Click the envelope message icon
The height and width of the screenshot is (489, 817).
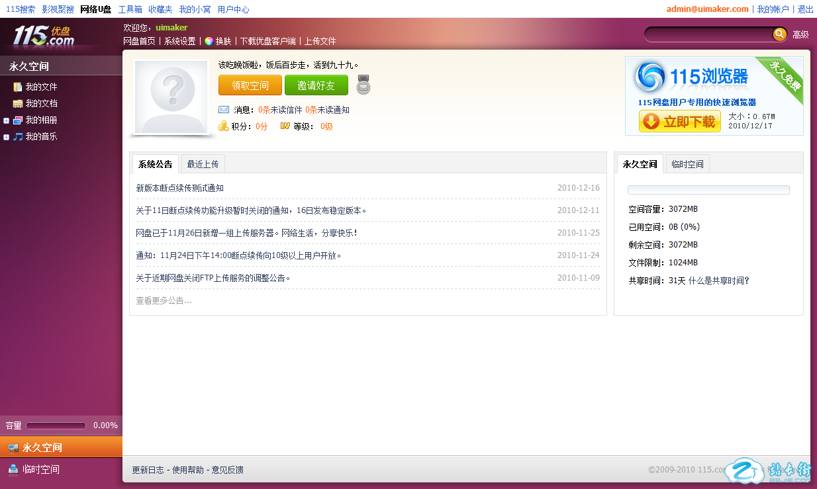point(224,110)
